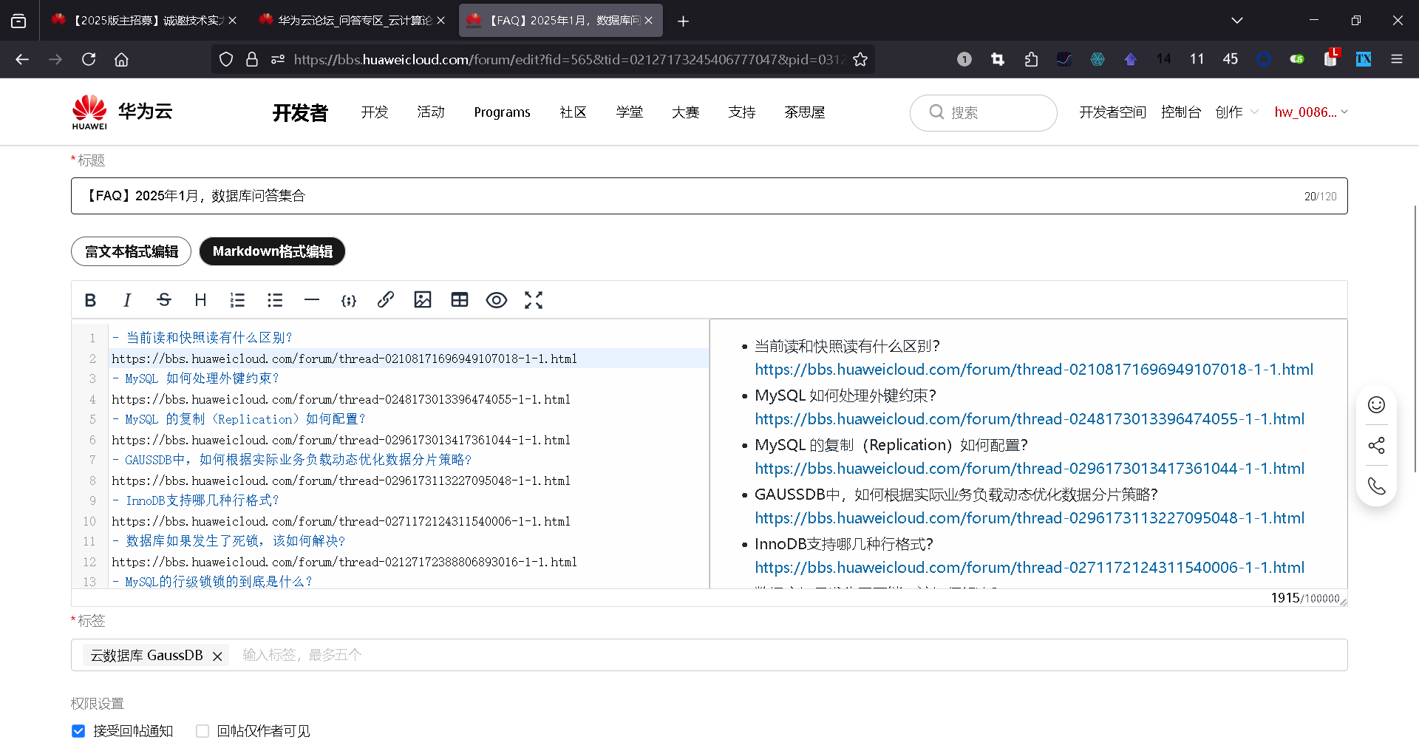This screenshot has height=754, width=1419.
Task: Open the Programs nav menu
Action: 502,112
